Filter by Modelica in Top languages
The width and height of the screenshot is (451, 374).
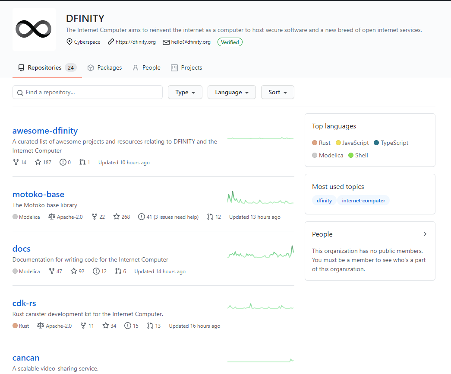[x=328, y=155]
